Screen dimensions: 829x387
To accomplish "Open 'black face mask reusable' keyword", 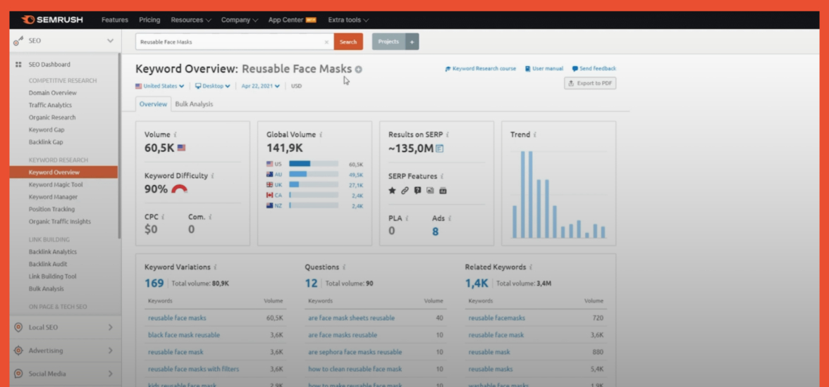I will point(184,335).
